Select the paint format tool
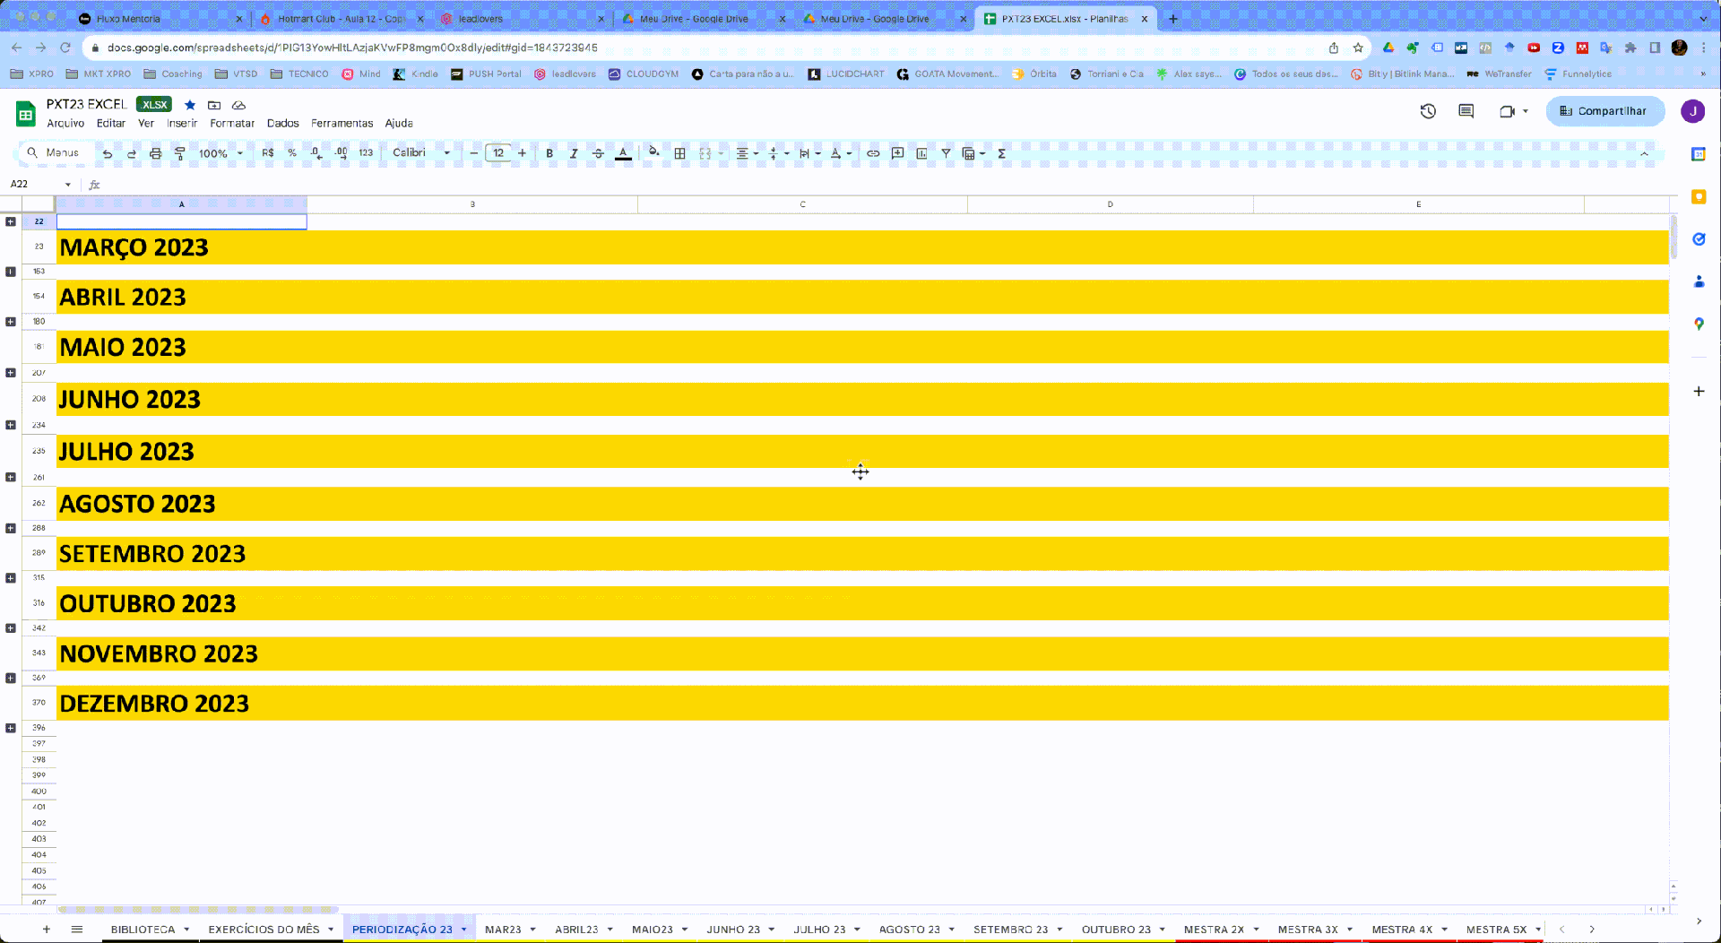The width and height of the screenshot is (1721, 943). [180, 153]
